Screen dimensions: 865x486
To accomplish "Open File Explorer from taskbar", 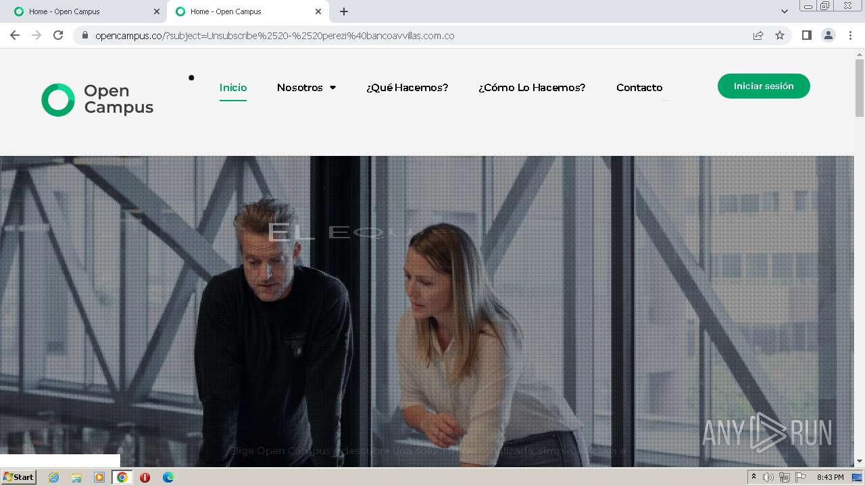I will point(76,477).
